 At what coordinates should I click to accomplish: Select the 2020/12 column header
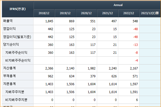[x=86, y=13]
